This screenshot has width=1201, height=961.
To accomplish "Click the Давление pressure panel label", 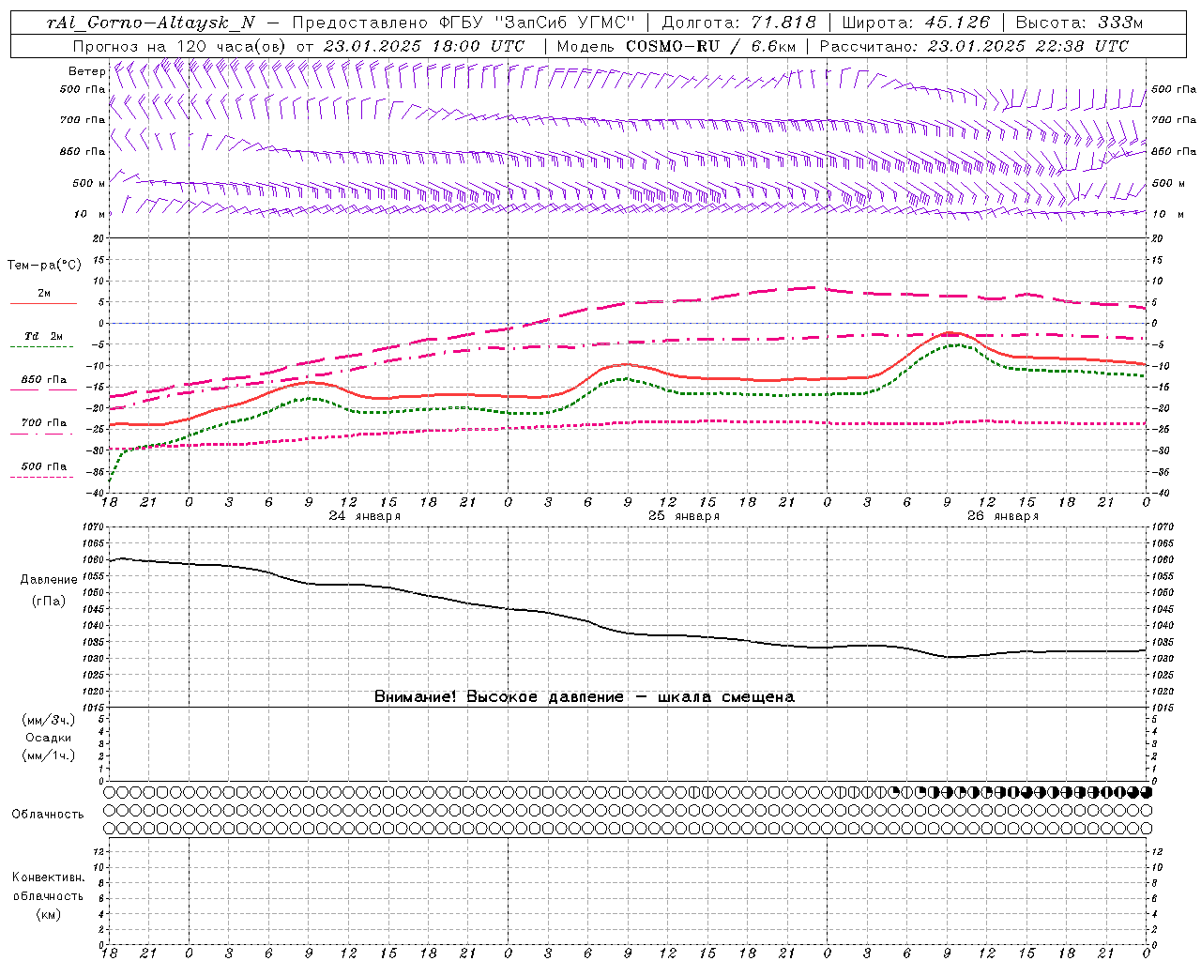I will [49, 580].
